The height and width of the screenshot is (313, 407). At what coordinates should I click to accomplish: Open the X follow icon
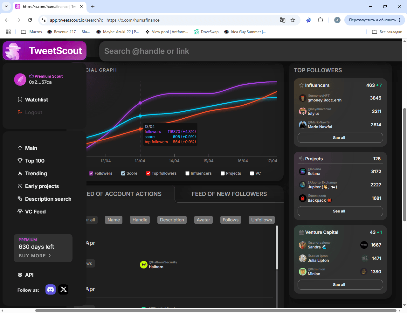(63, 289)
